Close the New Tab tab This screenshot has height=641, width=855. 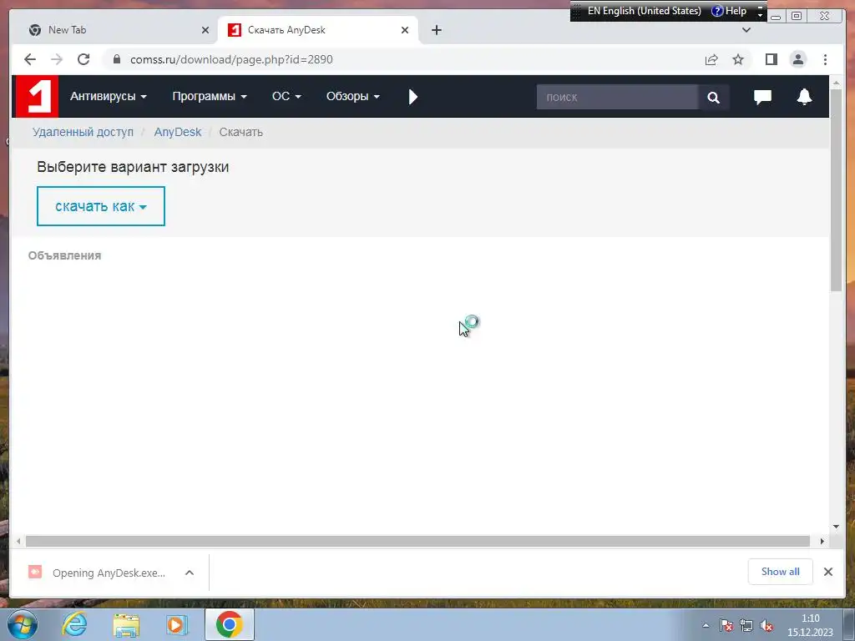click(205, 30)
